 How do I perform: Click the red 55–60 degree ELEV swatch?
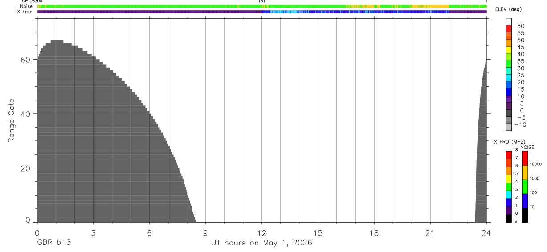[509, 28]
